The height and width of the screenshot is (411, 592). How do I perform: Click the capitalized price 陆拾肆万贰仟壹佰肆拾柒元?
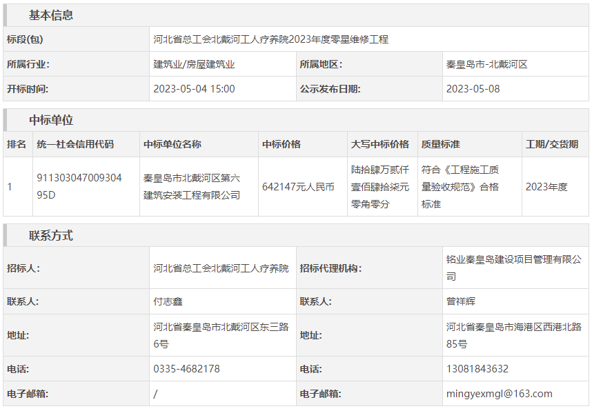coord(379,186)
